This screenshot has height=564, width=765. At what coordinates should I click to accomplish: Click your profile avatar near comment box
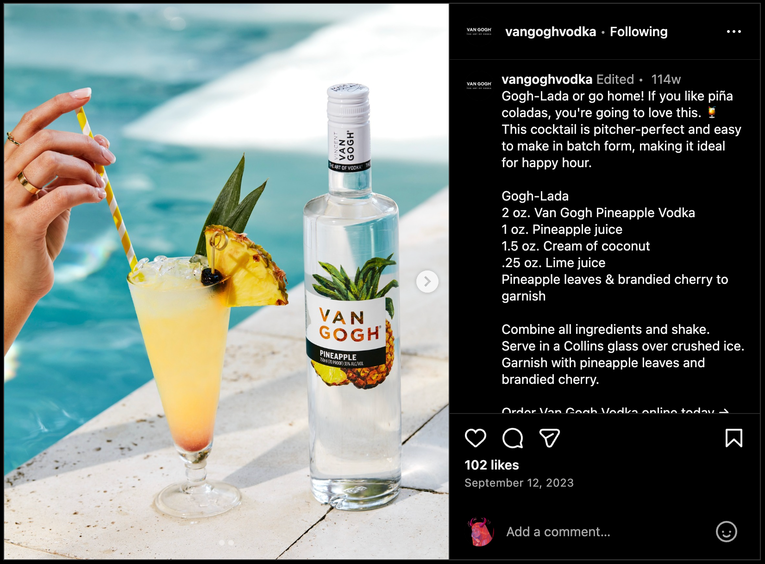(x=481, y=532)
